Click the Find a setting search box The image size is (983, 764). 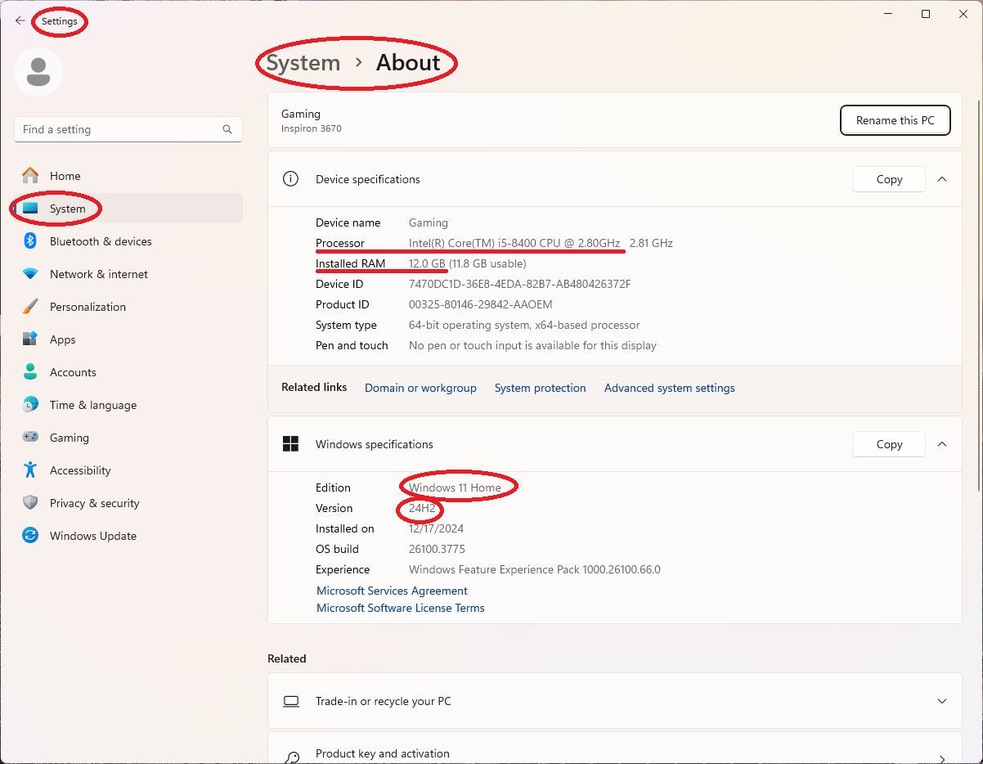(120, 129)
